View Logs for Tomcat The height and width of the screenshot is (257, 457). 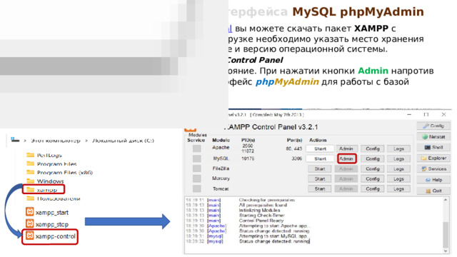pos(398,188)
